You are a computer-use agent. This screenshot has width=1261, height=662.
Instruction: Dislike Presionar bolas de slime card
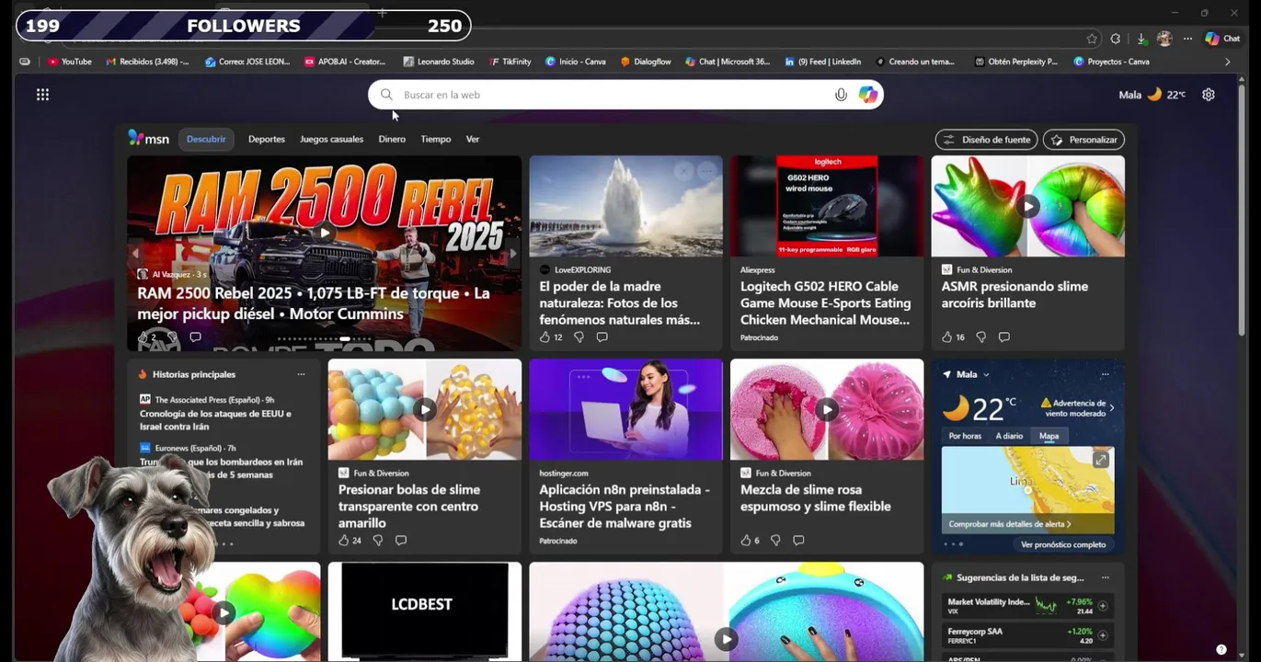point(377,541)
